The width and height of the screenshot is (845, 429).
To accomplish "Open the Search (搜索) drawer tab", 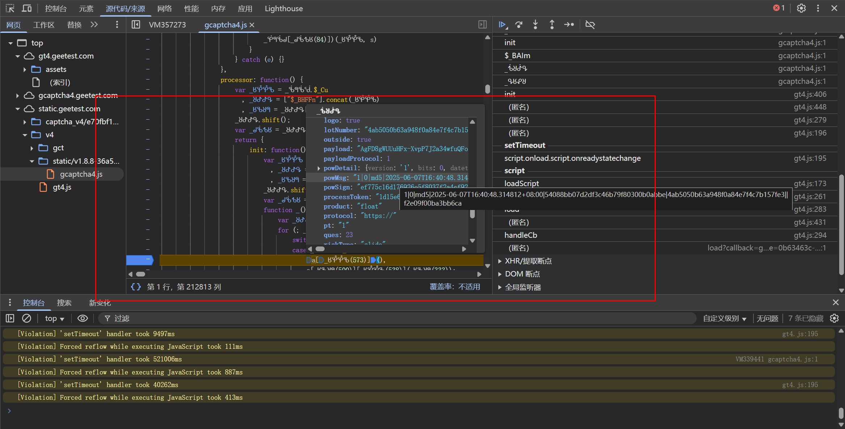I will pos(64,303).
